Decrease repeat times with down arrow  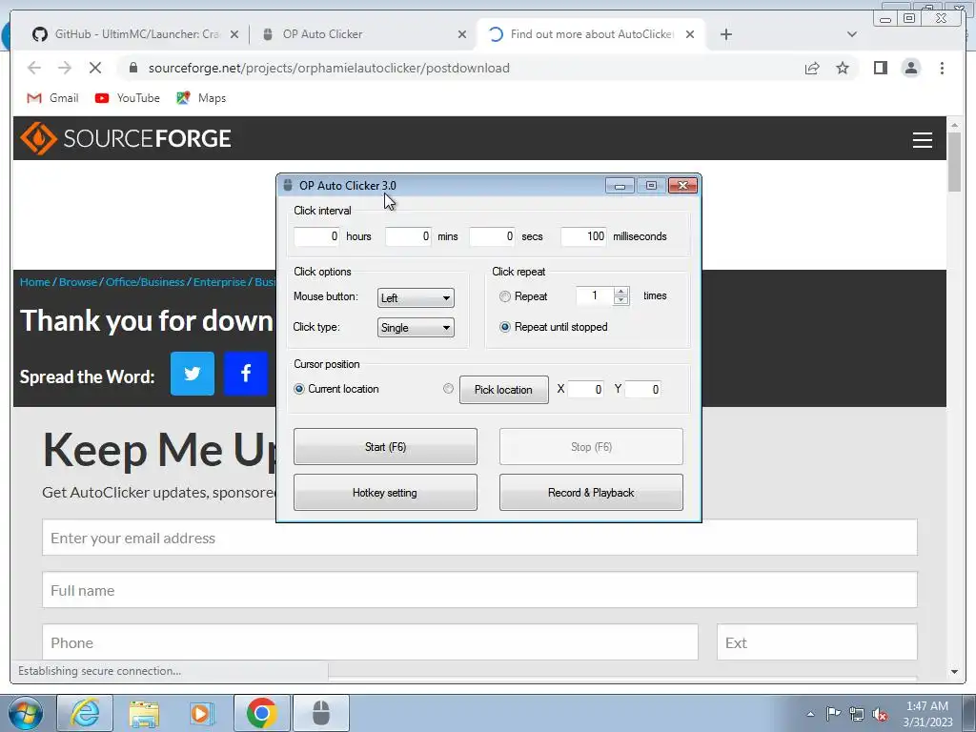[x=620, y=300]
